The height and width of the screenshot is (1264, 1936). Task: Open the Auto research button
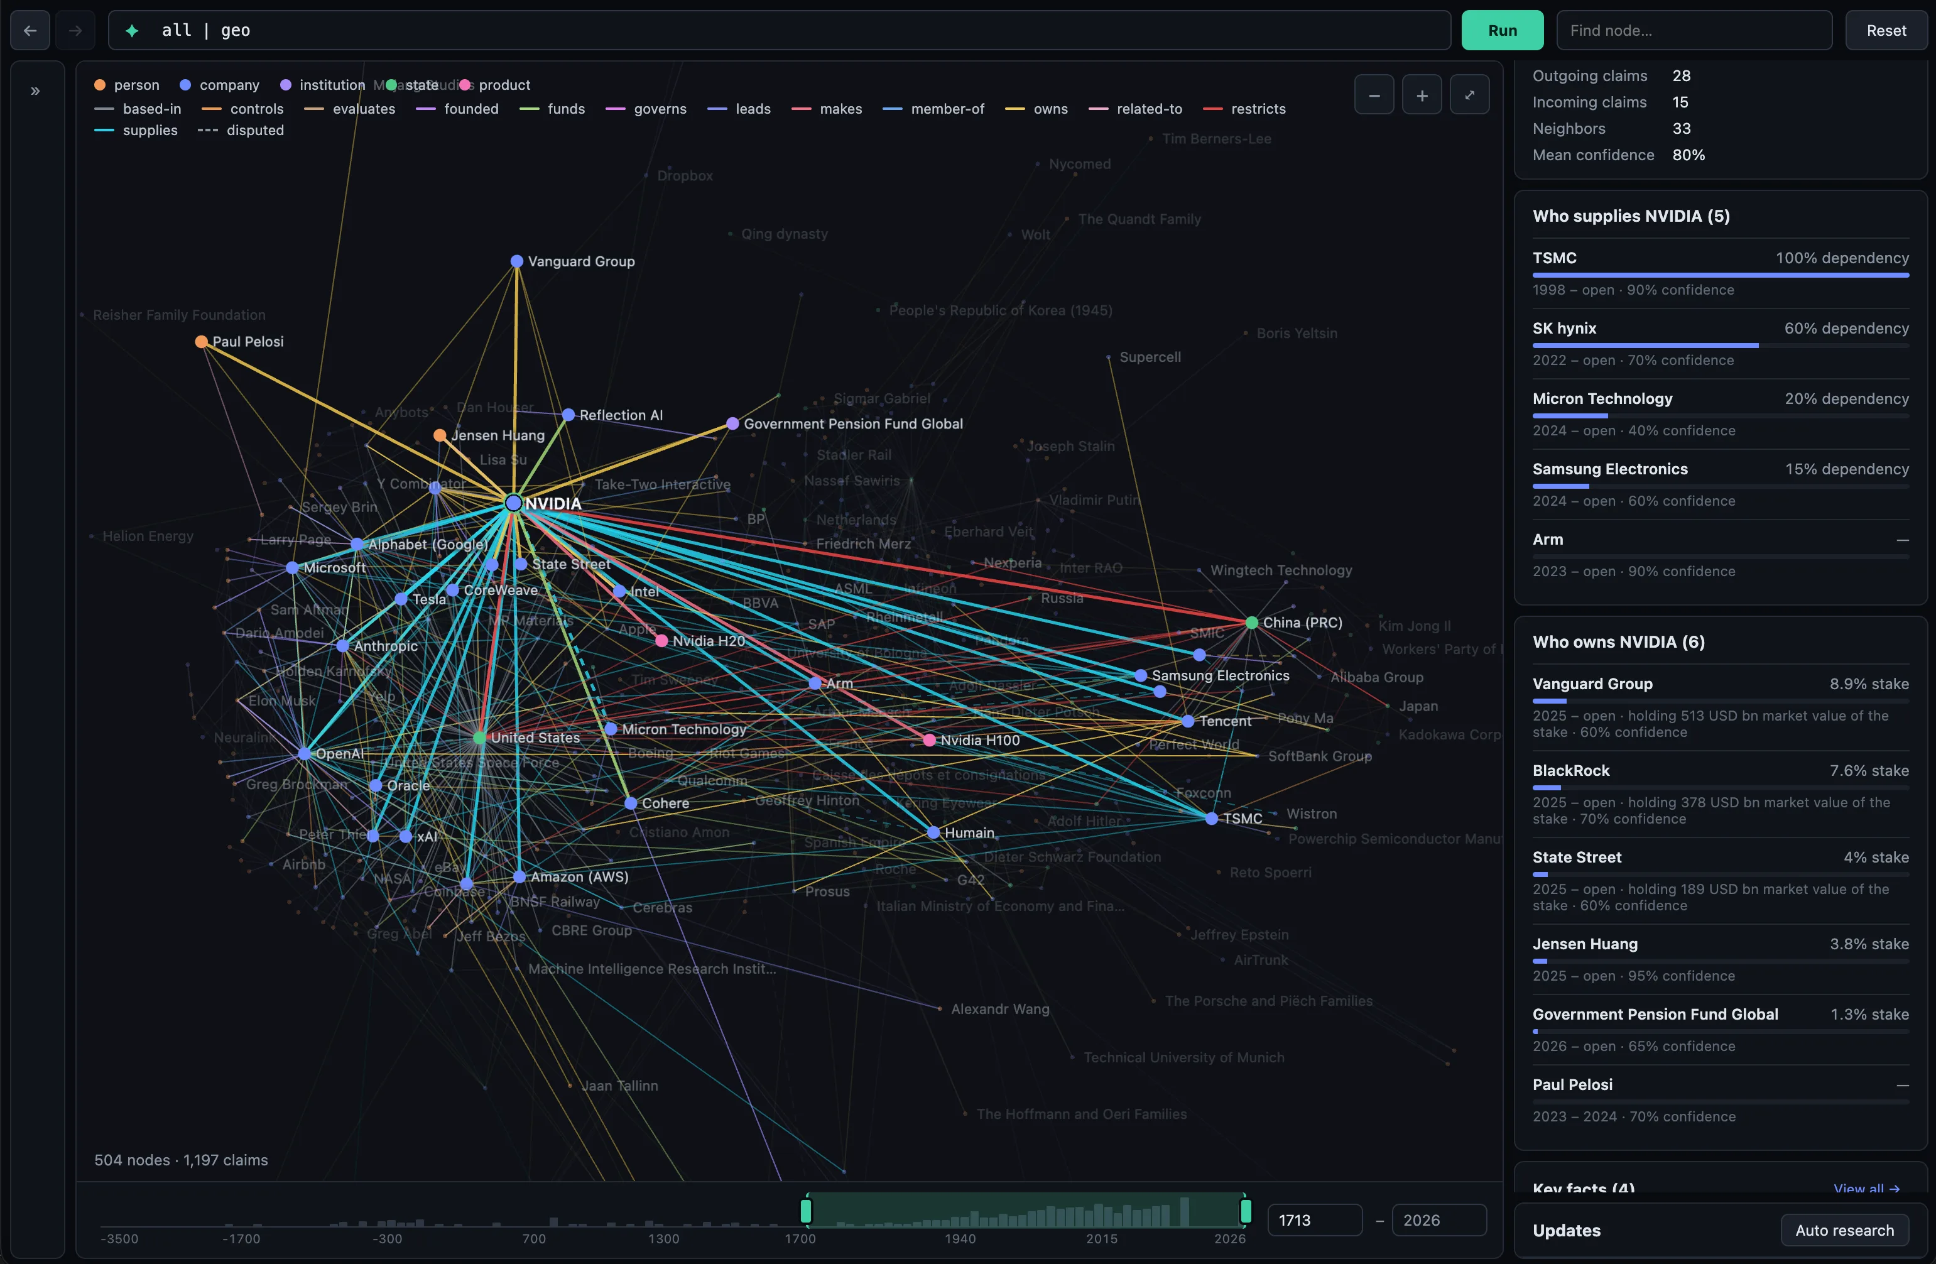click(x=1844, y=1230)
